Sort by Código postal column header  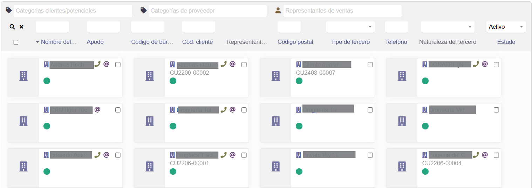(x=295, y=42)
